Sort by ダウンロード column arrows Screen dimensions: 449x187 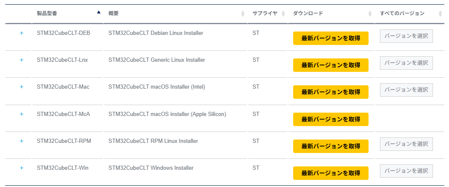click(x=370, y=13)
